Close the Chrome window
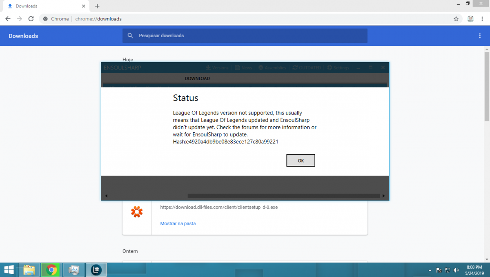This screenshot has height=277, width=490. [x=481, y=4]
